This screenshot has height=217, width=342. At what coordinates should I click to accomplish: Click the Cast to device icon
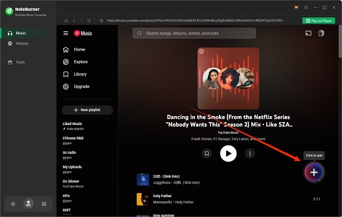pos(308,33)
